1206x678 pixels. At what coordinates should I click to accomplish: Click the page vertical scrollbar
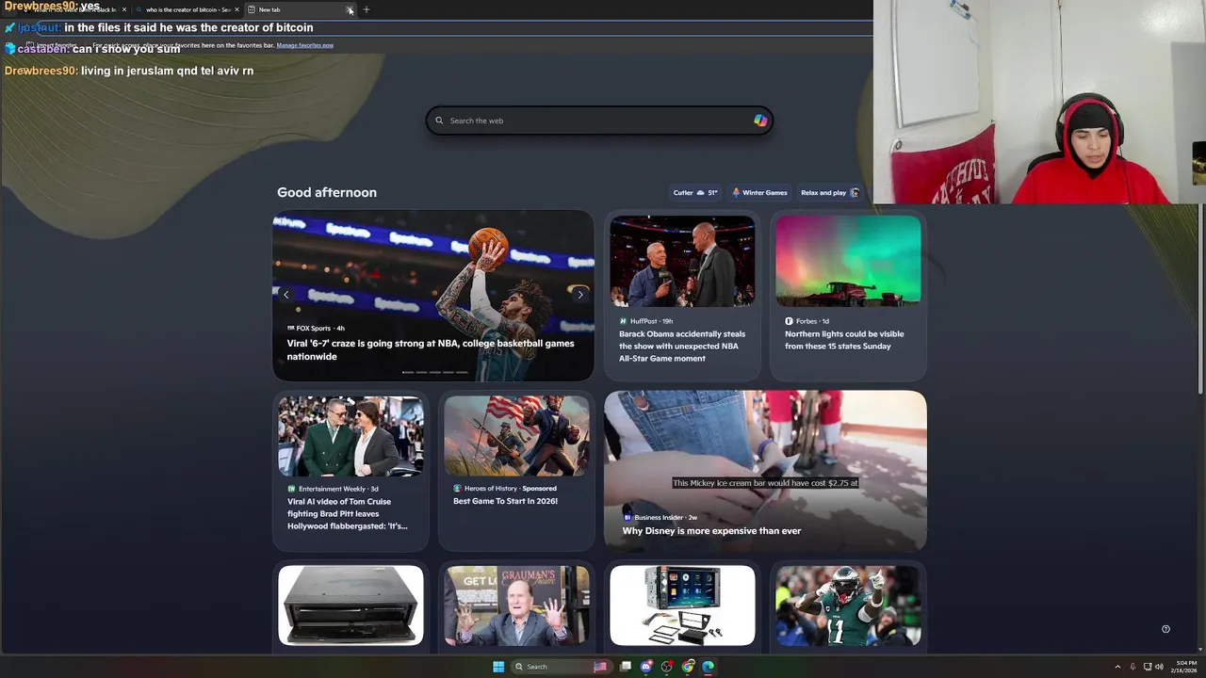1200,301
